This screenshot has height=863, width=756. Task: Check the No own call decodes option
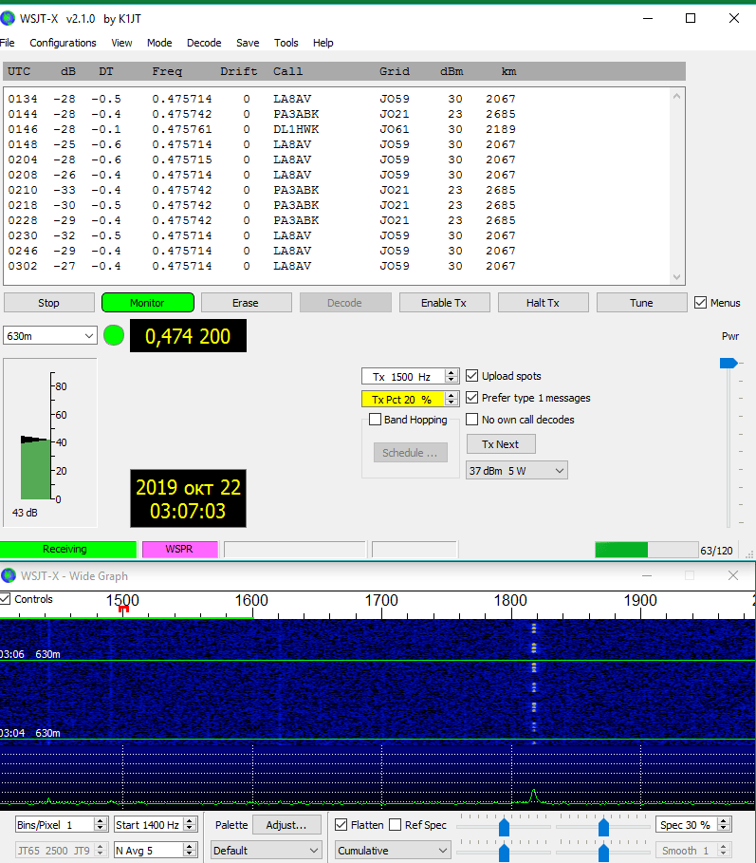coord(472,420)
